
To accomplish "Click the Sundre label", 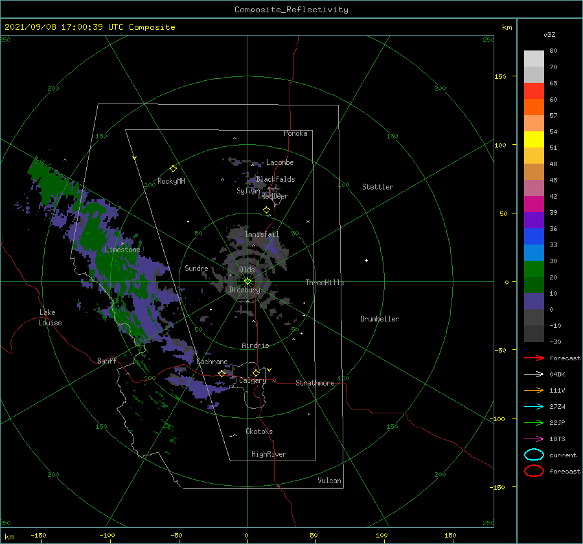I will (196, 268).
